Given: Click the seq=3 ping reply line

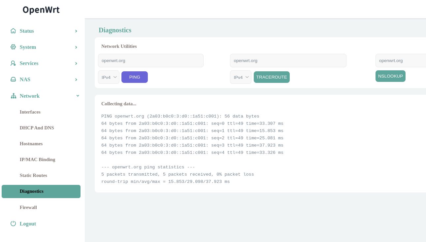Looking at the screenshot, I should point(192,145).
